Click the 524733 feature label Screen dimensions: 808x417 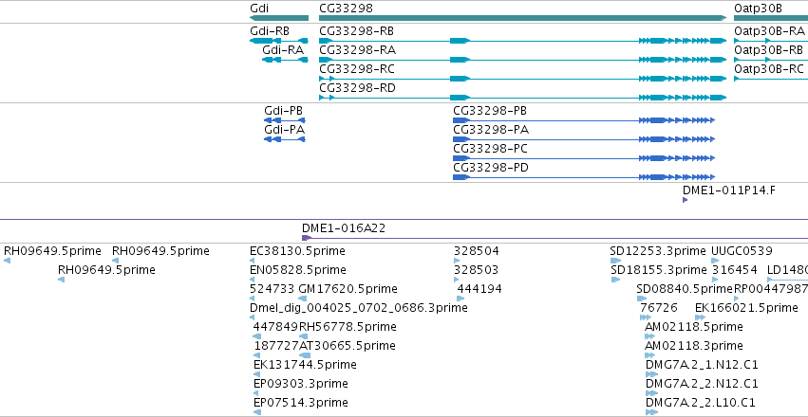click(x=272, y=289)
